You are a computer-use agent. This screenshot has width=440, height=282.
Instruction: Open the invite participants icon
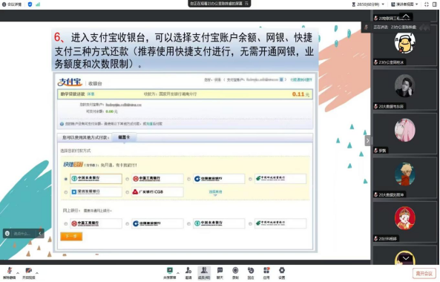tap(188, 273)
